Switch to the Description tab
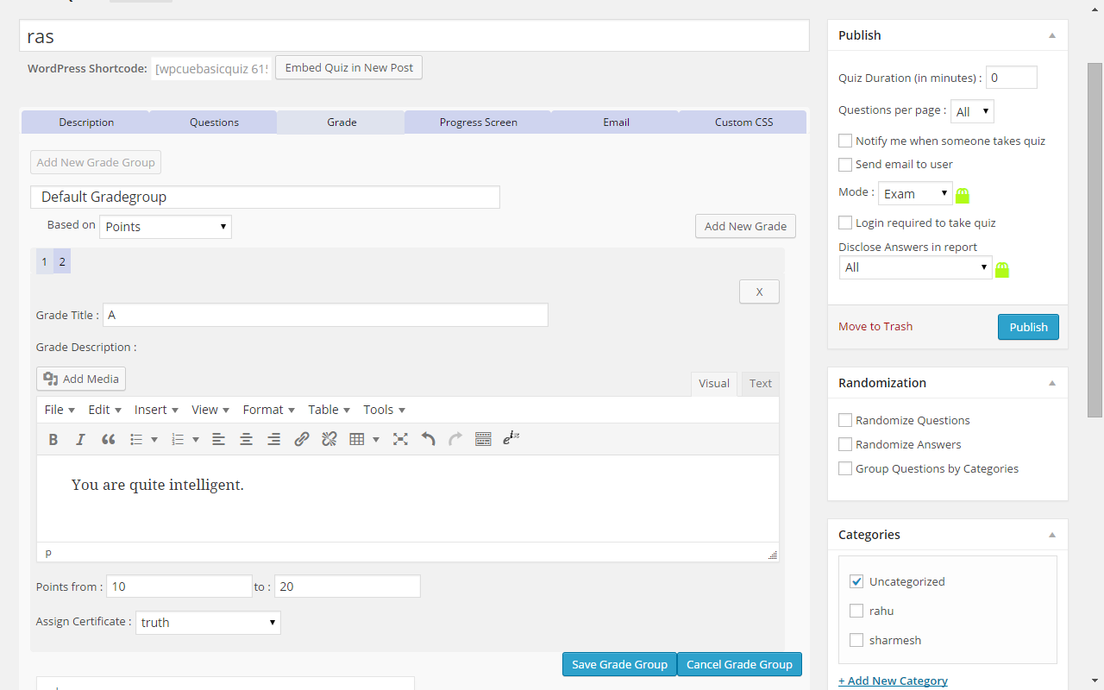The image size is (1104, 690). [86, 122]
